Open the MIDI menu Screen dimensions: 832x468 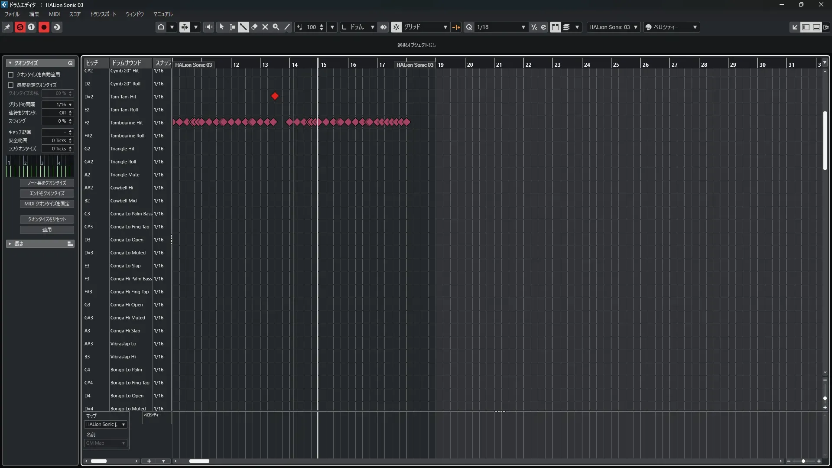54,14
